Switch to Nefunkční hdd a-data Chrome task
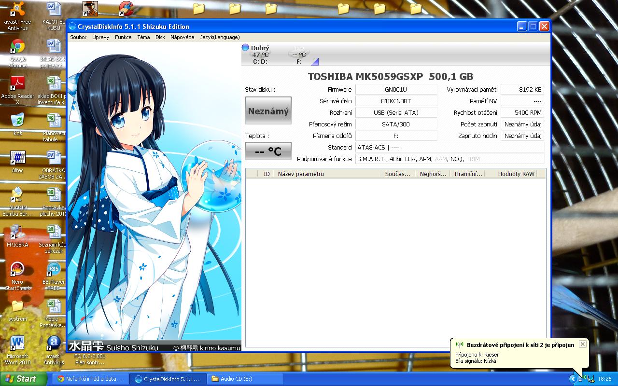 point(90,379)
